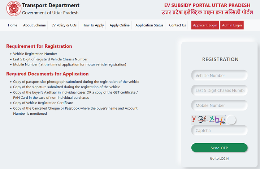Screen dimensions: 260x169
Task: Click the 'Copy of passport size photograph' bullet
Action: (76, 82)
